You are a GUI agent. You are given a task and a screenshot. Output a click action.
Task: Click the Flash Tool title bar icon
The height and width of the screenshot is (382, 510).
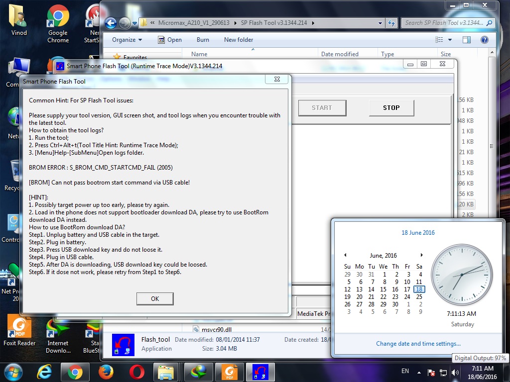pos(60,66)
